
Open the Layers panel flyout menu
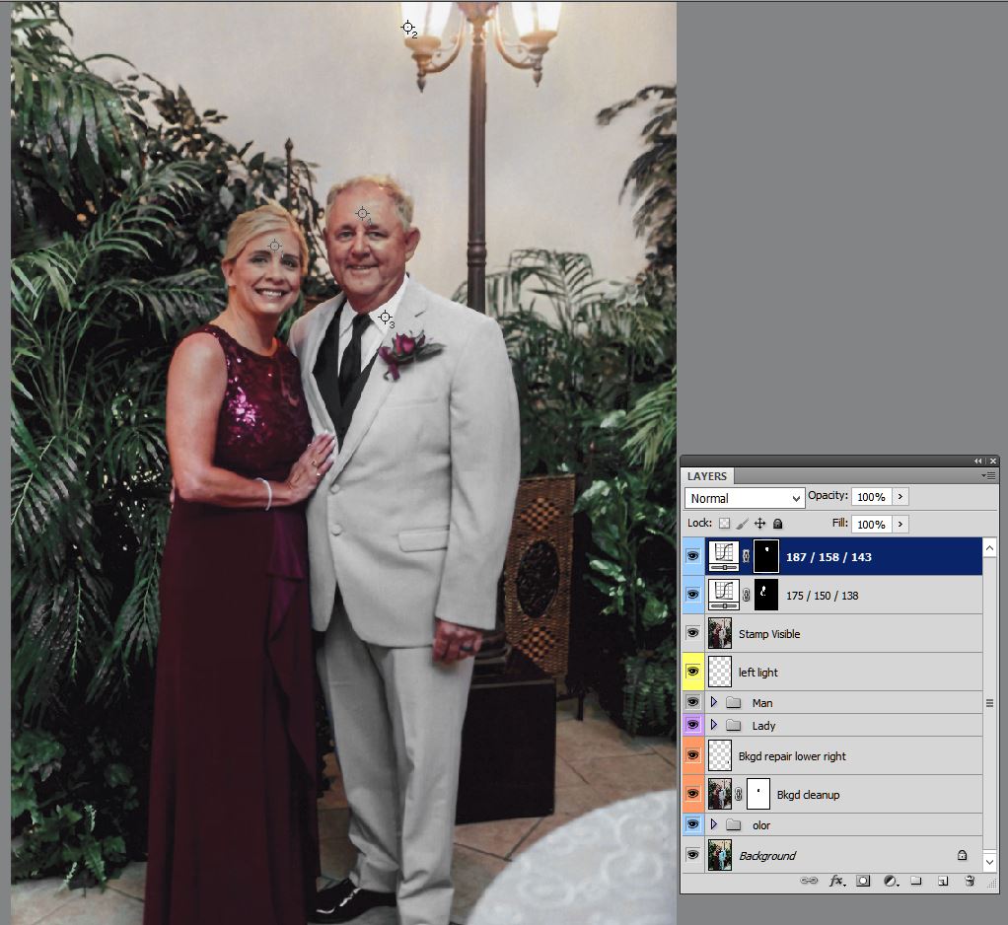point(989,475)
